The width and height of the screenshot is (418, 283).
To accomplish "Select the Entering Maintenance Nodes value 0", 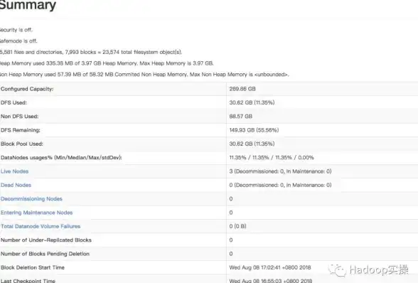I will [x=231, y=213].
